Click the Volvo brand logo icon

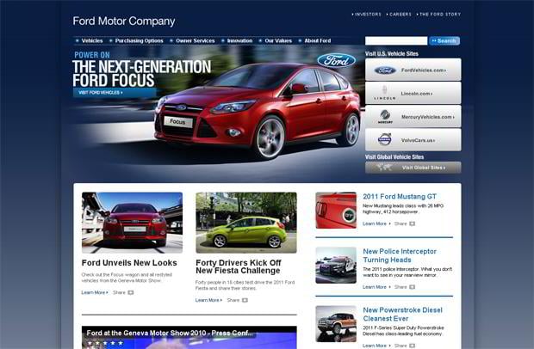[x=385, y=139]
